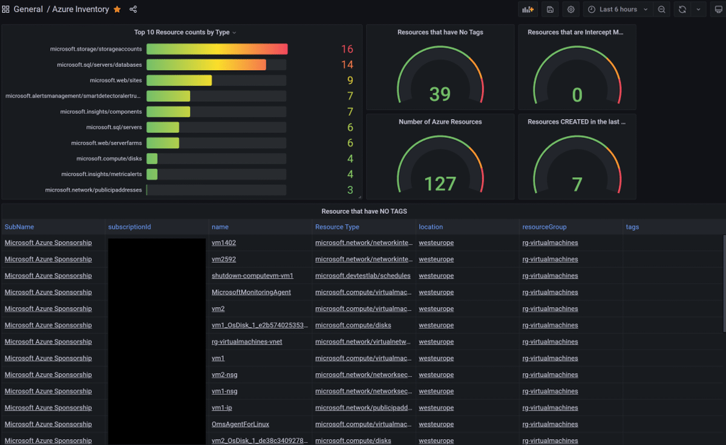Screen dimensions: 726x445
Task: Click the storageaccounts gradient bar
Action: click(217, 49)
